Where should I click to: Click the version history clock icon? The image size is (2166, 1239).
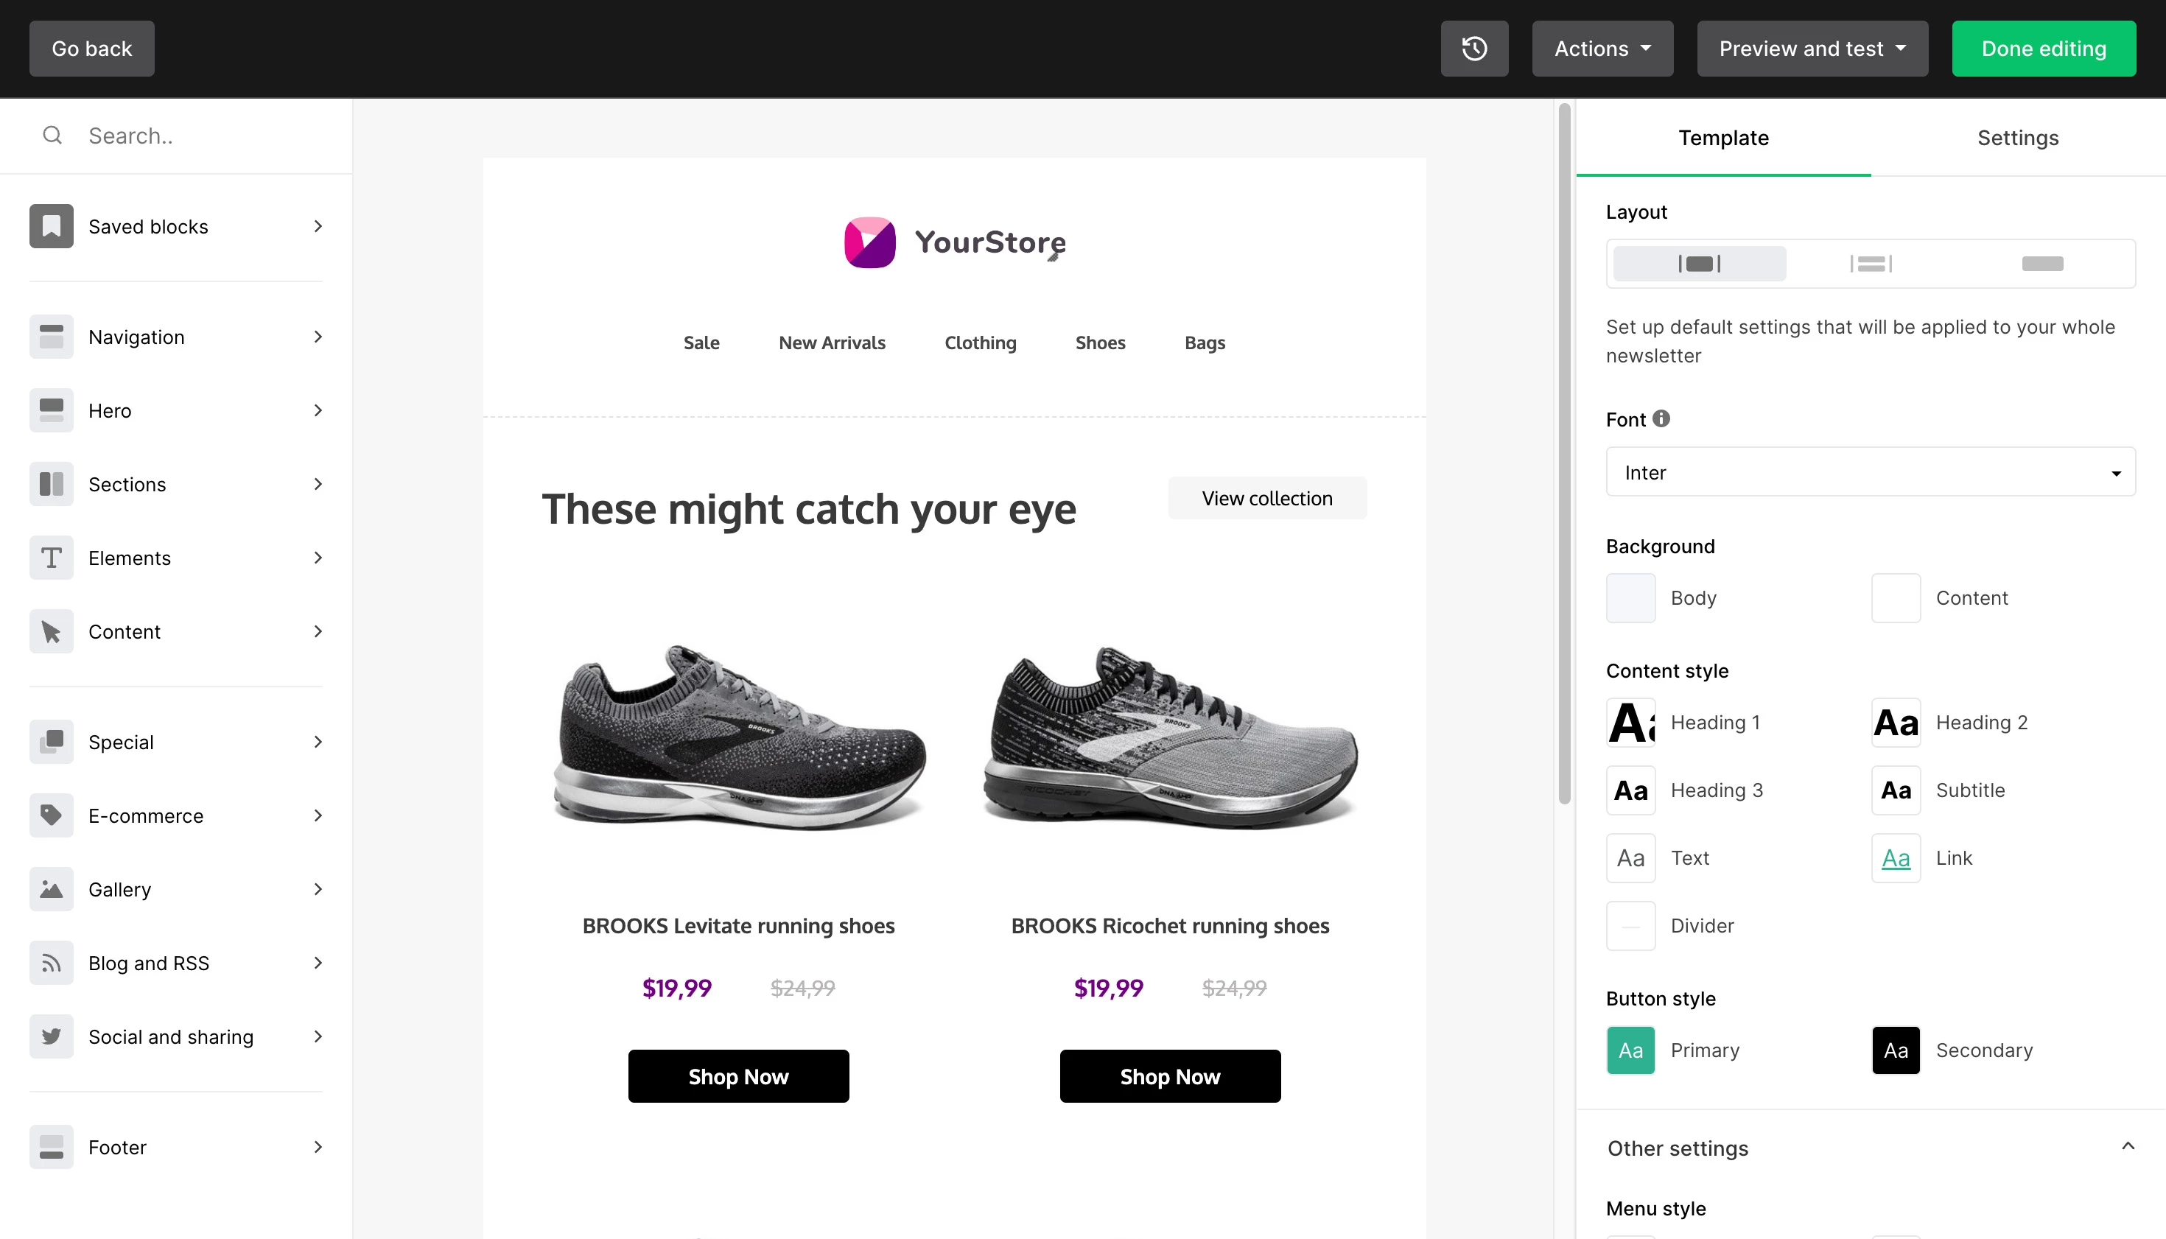tap(1474, 49)
